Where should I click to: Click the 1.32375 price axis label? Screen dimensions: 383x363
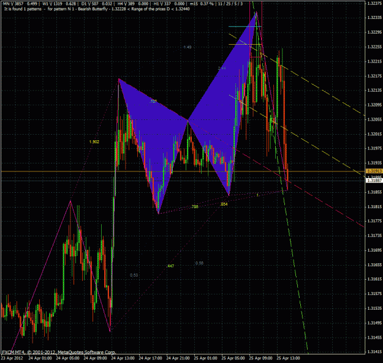(374, 3)
